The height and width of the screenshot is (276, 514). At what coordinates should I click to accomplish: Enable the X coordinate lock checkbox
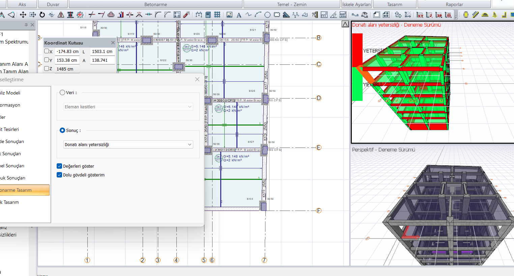[47, 51]
